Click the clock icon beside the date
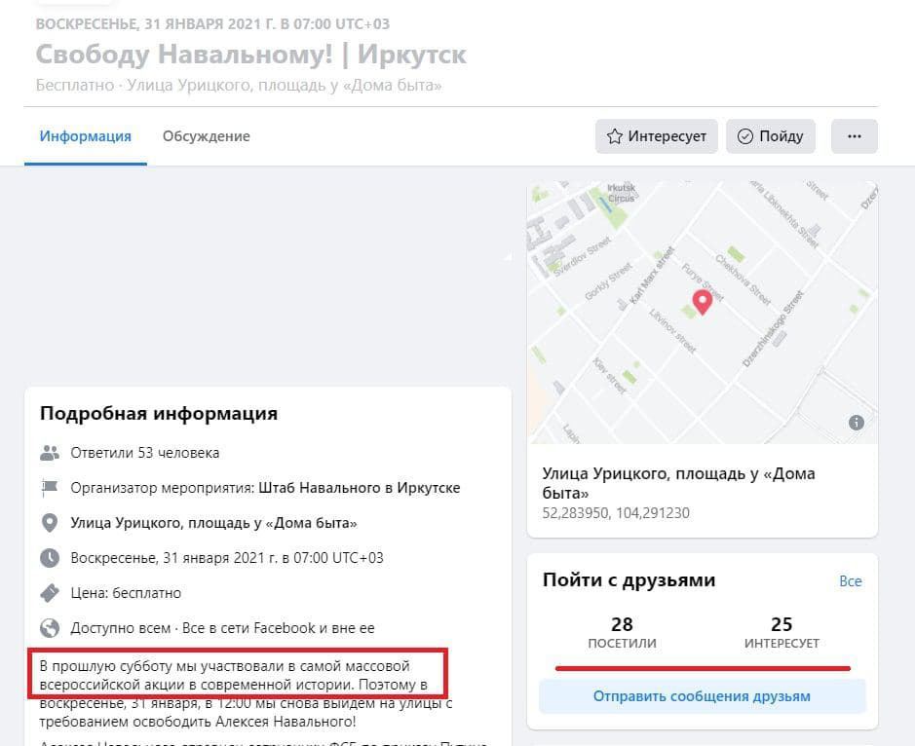The image size is (915, 746). click(50, 558)
